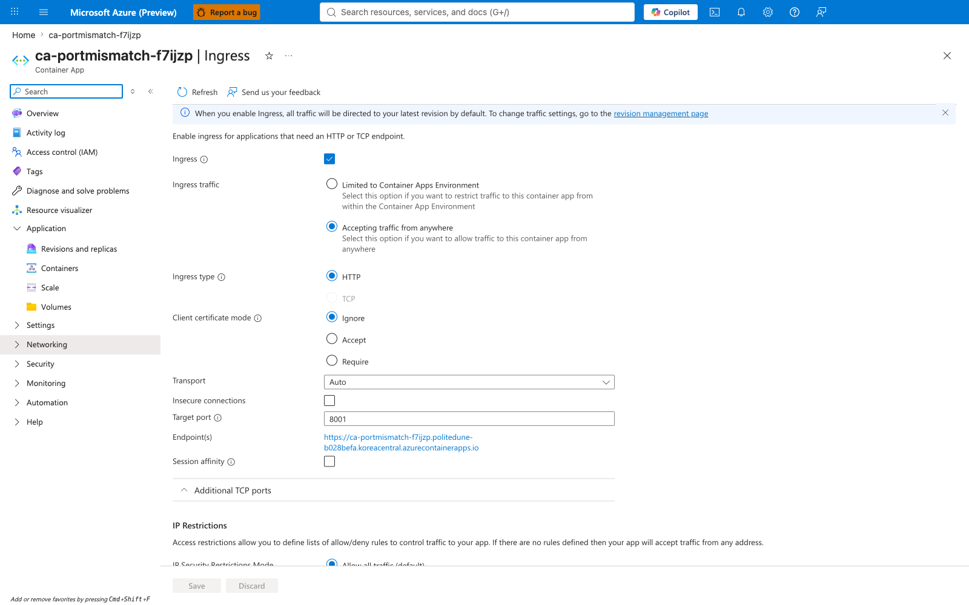Select Require client certificate mode

point(332,361)
